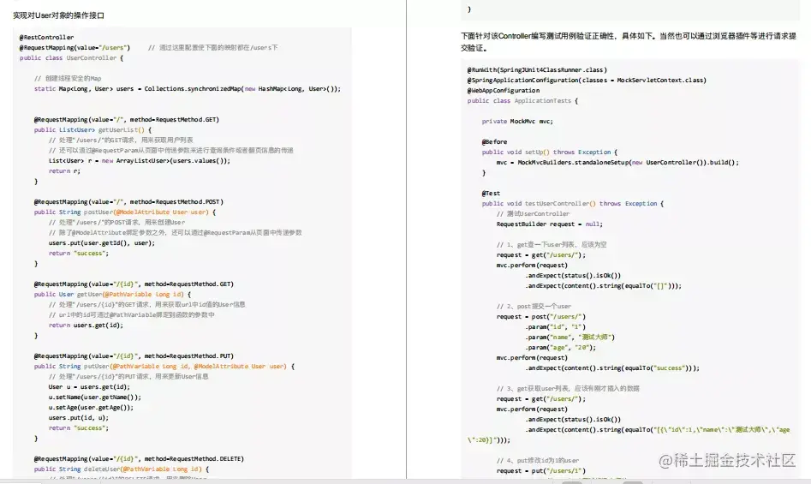This screenshot has height=484, width=811.
Task: Click the @WebAppConfiguration annotation
Action: [504, 91]
